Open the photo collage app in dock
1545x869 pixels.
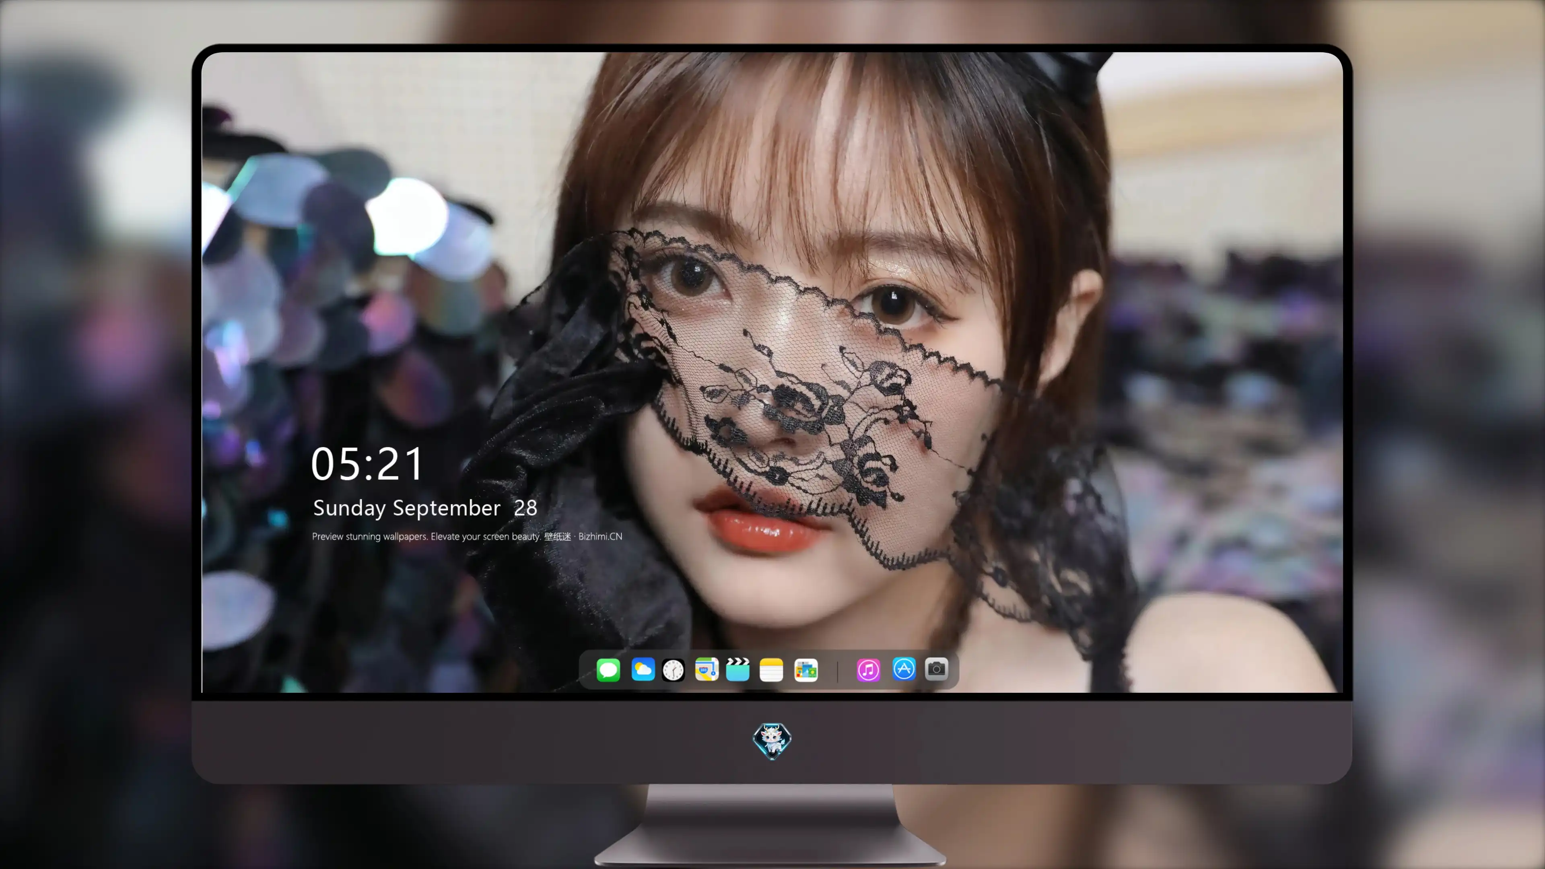click(x=806, y=670)
